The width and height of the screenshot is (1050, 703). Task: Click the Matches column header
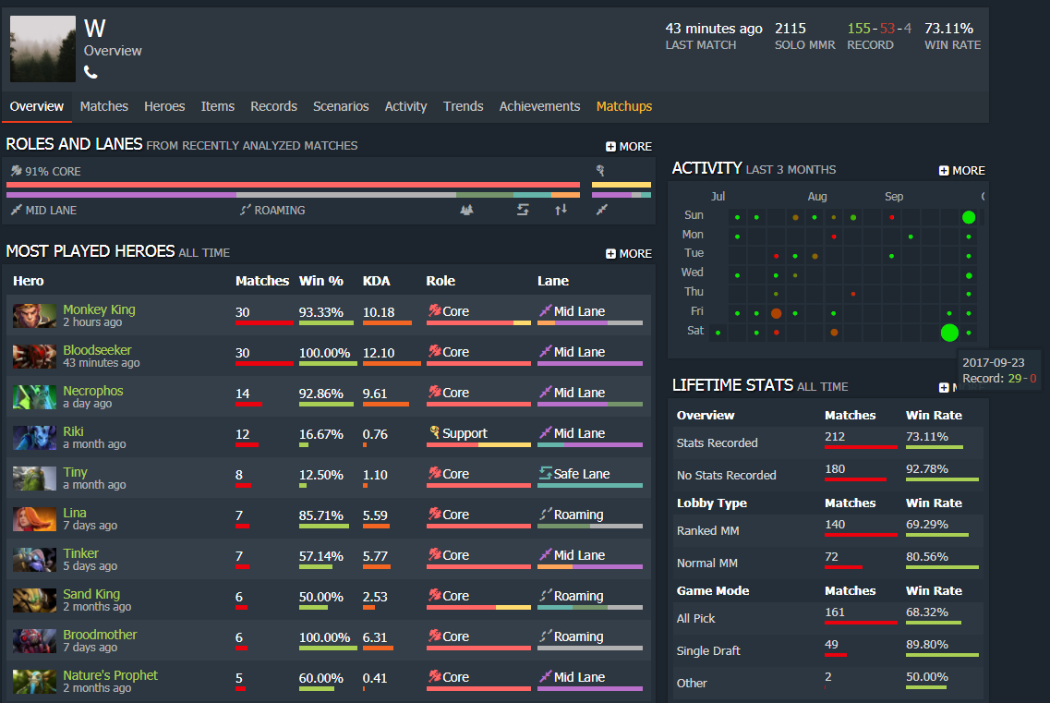coord(262,281)
